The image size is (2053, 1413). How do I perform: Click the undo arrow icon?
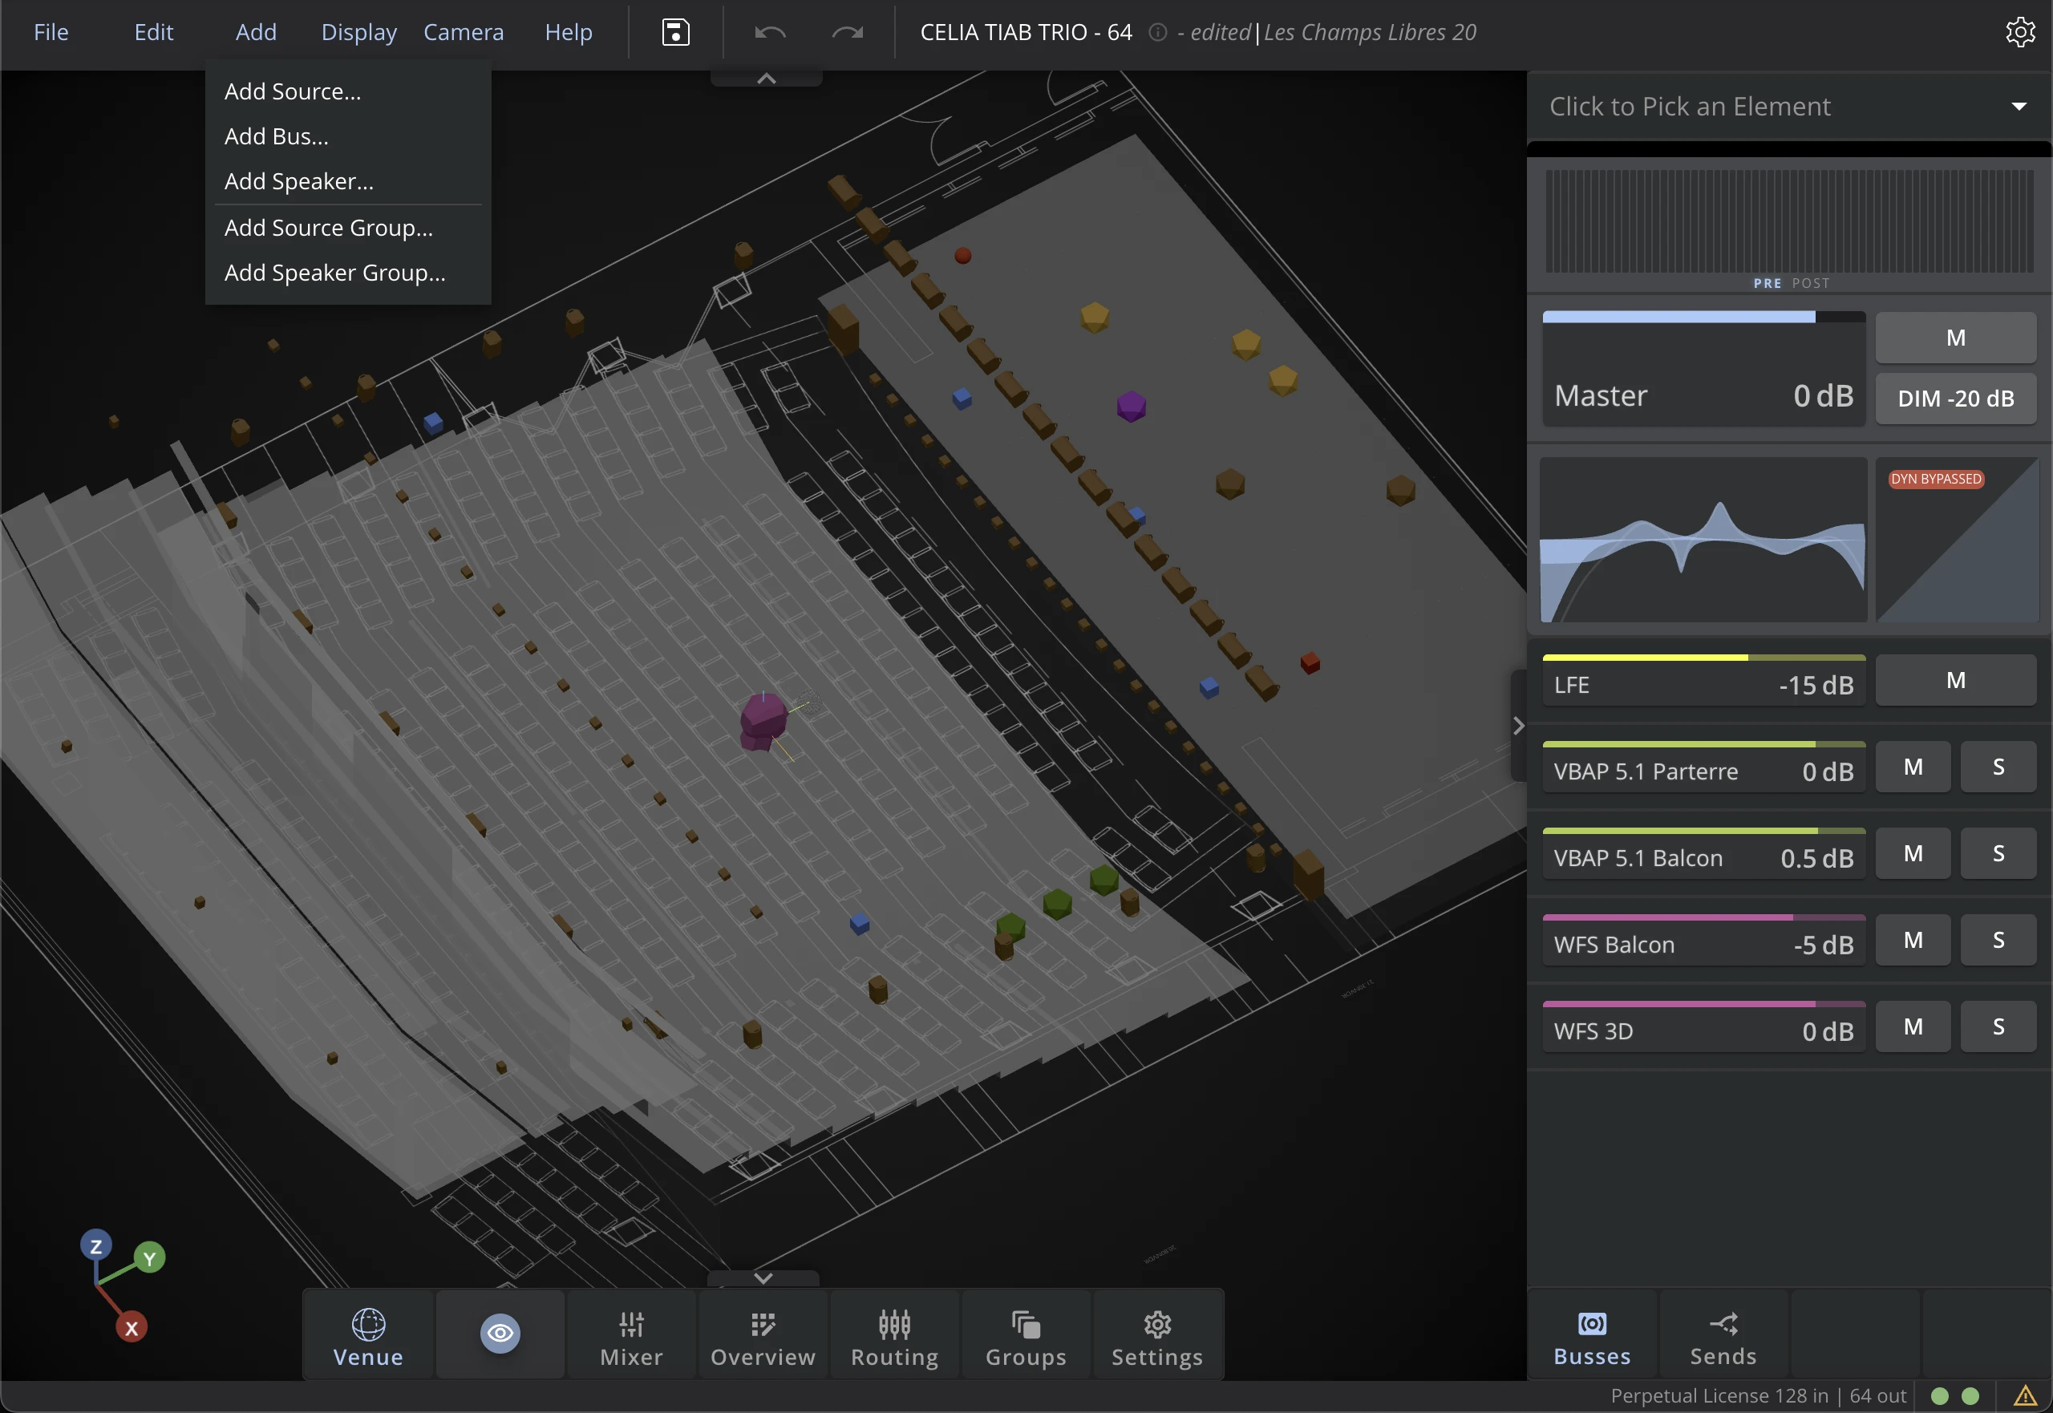(x=769, y=33)
